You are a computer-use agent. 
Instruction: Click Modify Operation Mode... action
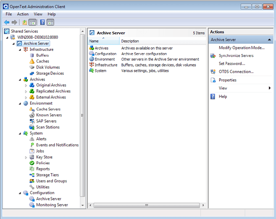tap(242, 48)
